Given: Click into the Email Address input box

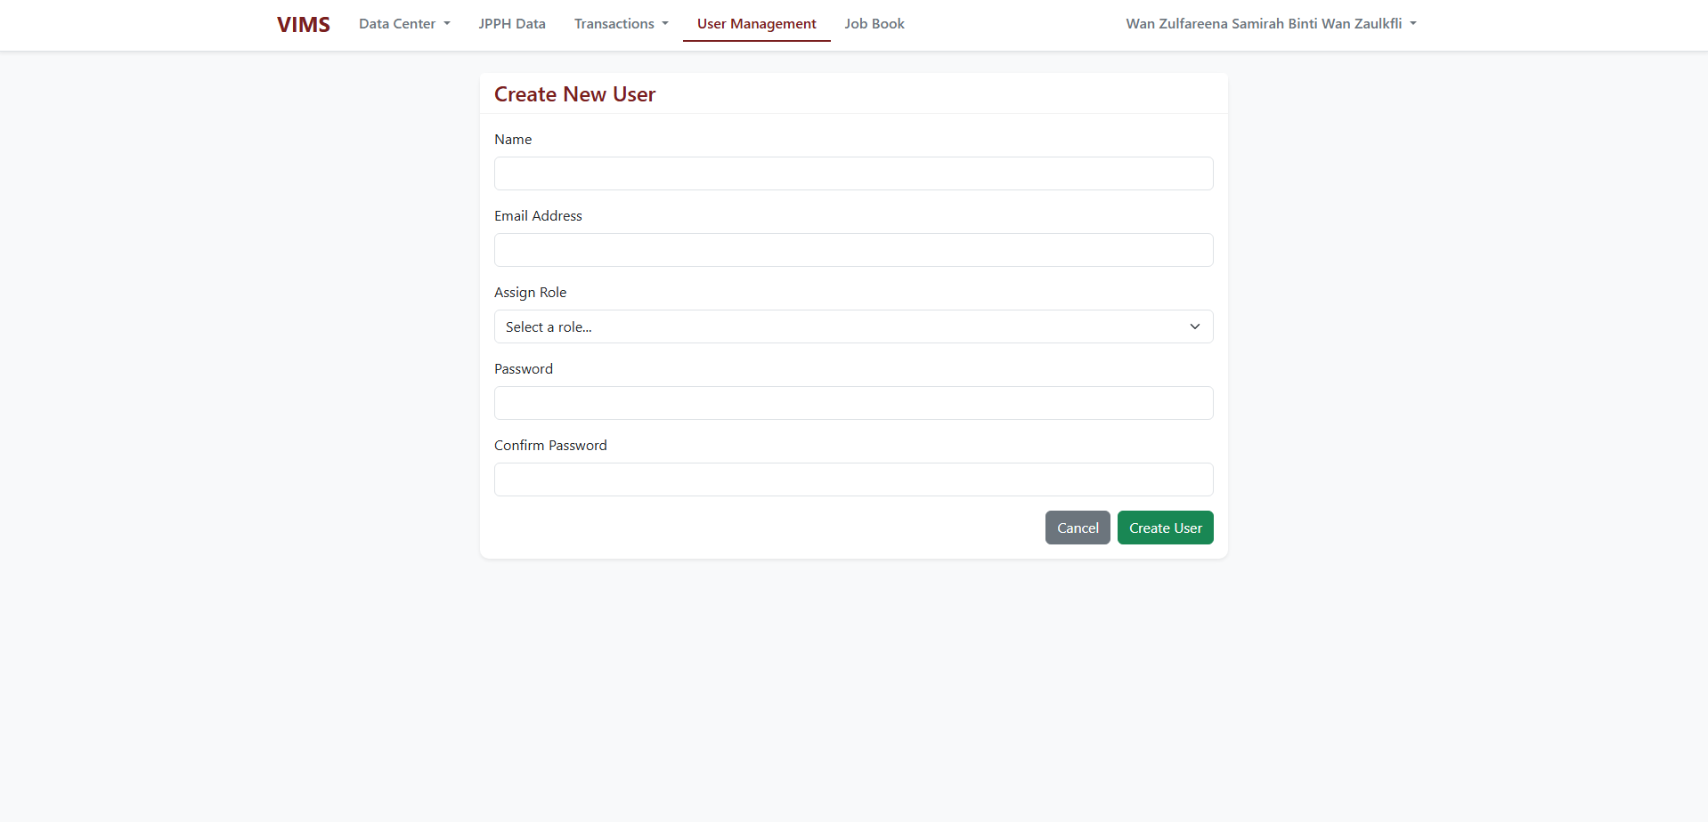Looking at the screenshot, I should [853, 250].
